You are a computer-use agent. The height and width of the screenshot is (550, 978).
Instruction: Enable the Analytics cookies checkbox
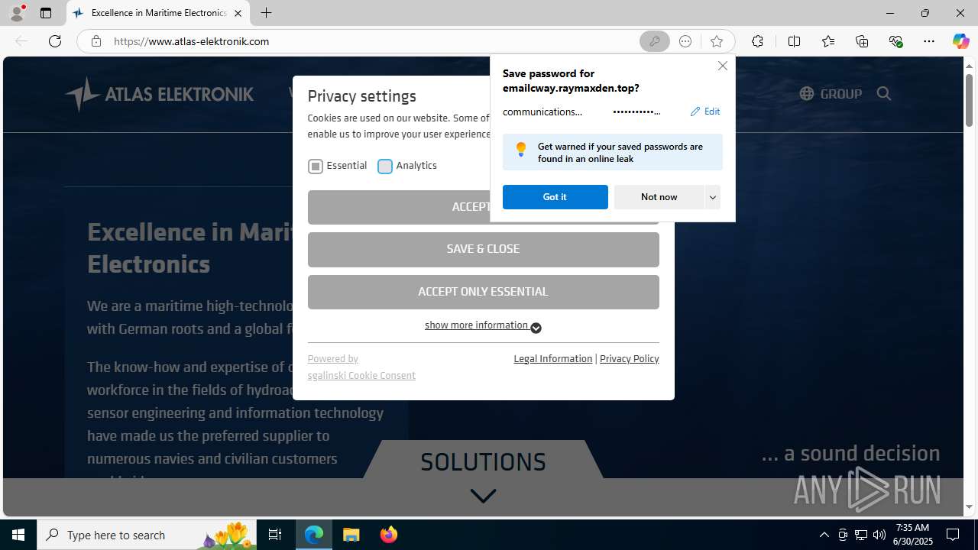point(385,166)
